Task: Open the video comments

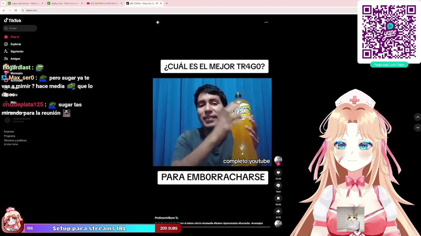Action: (x=278, y=186)
